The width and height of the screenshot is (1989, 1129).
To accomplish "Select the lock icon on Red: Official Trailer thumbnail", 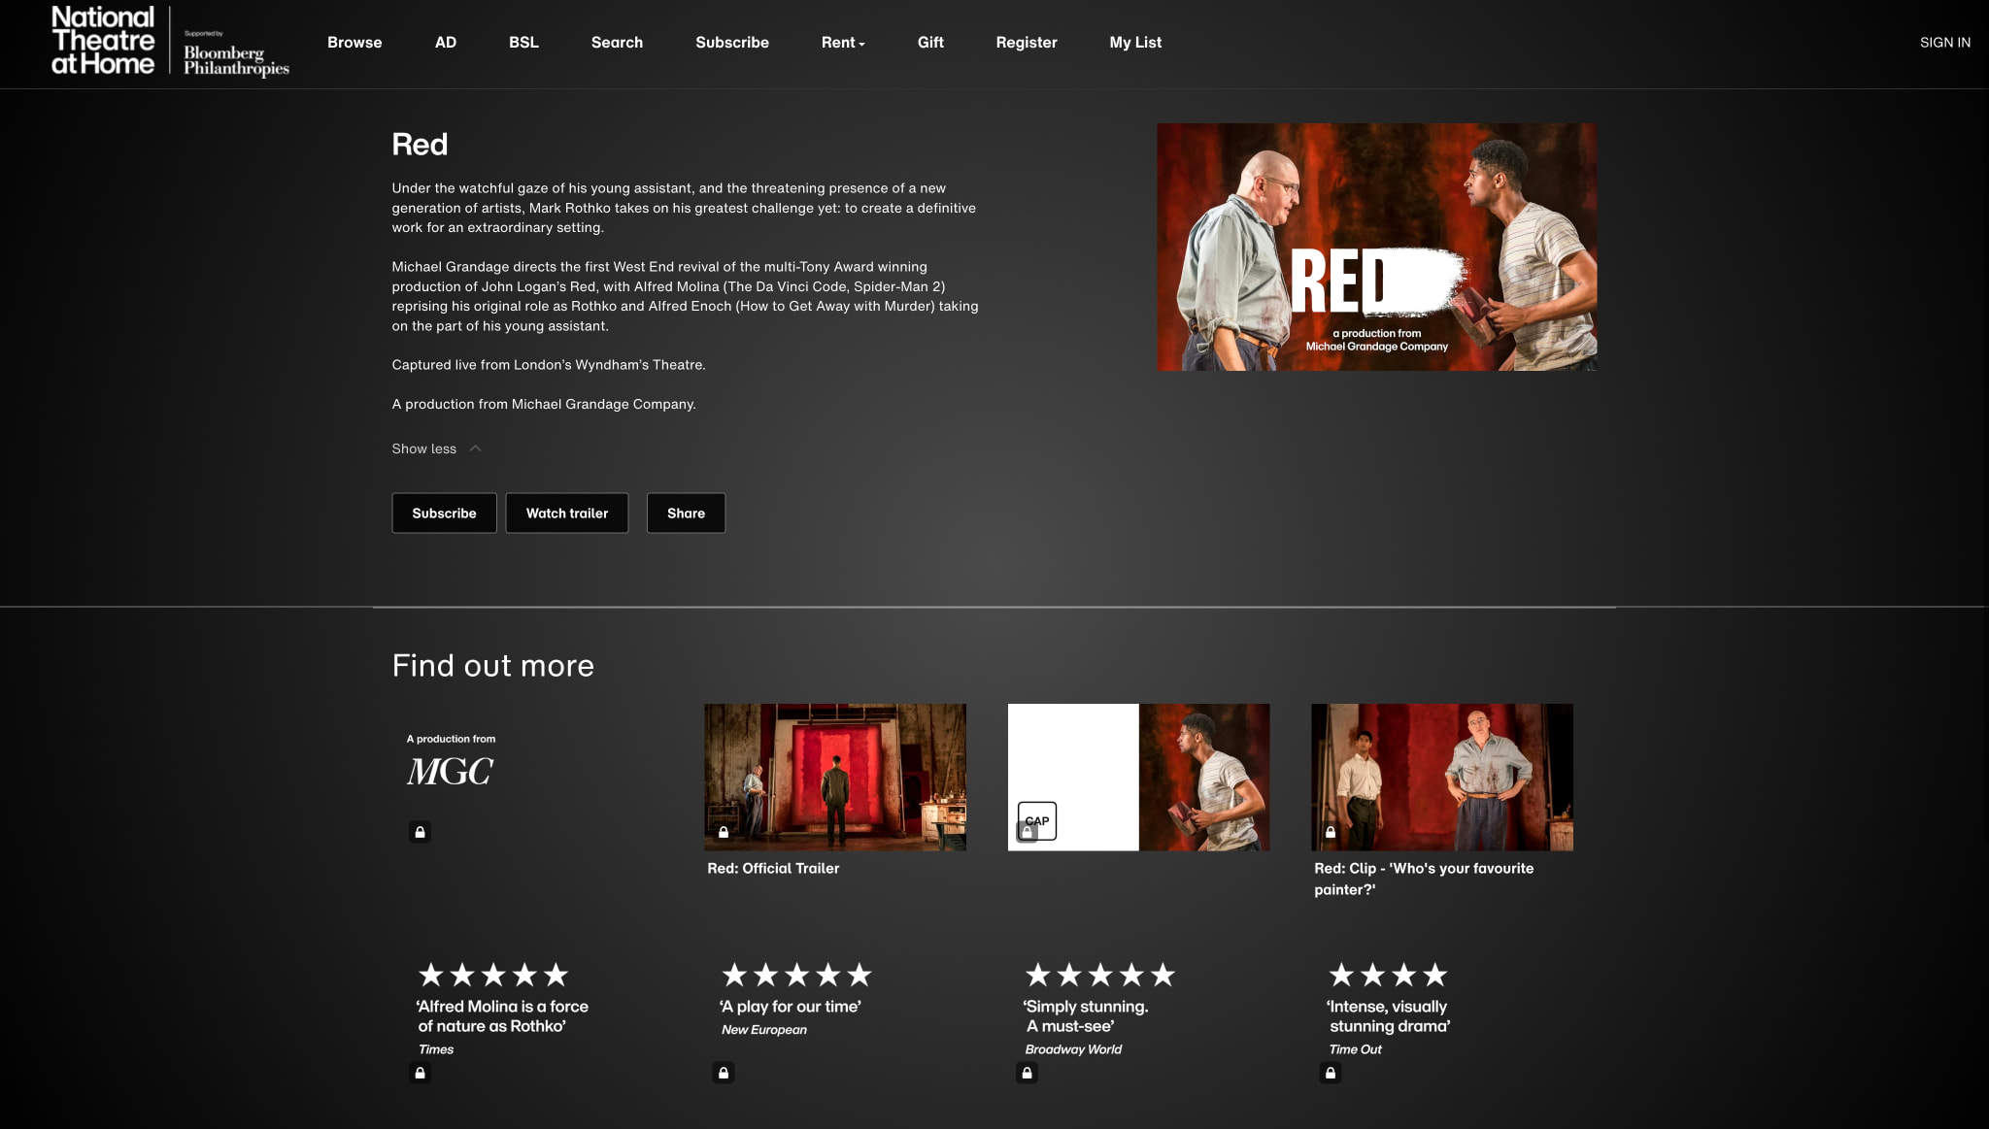I will (724, 832).
